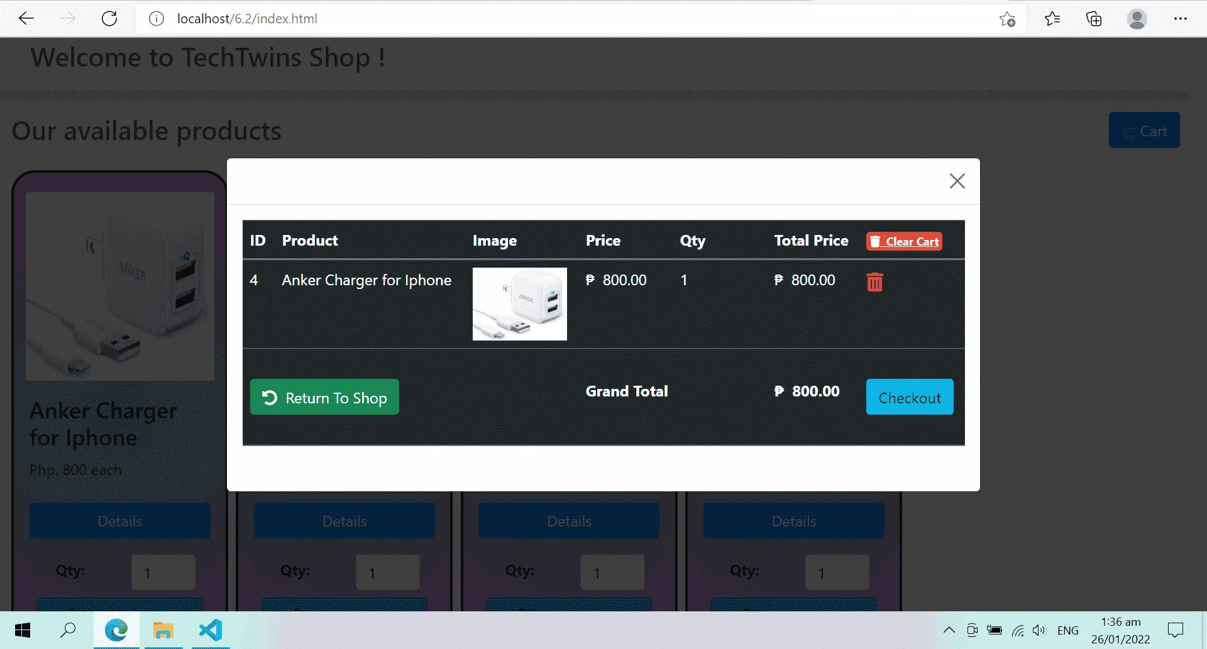Open the Cart button behind the modal
1207x649 pixels.
pos(1144,130)
